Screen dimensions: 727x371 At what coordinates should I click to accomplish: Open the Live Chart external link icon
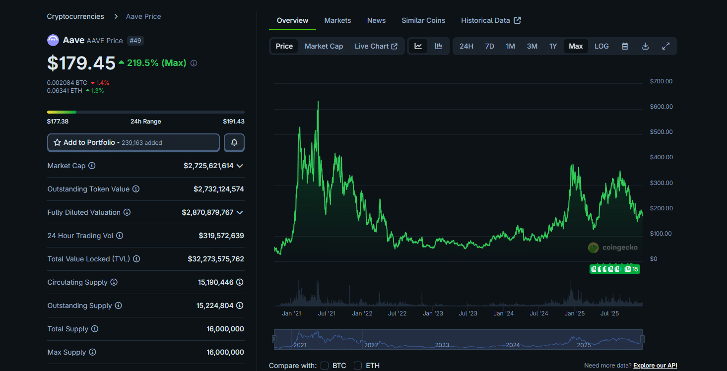pos(395,46)
